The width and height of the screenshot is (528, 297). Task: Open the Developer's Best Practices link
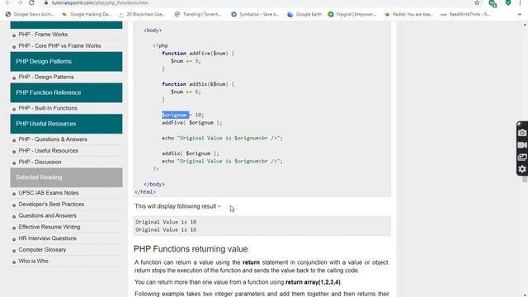(51, 204)
